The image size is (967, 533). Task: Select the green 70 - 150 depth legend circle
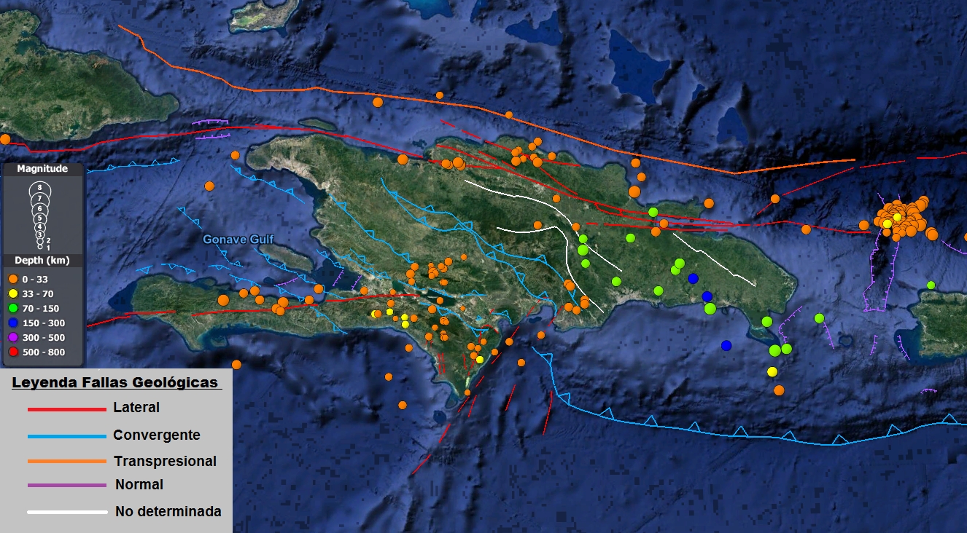12,308
